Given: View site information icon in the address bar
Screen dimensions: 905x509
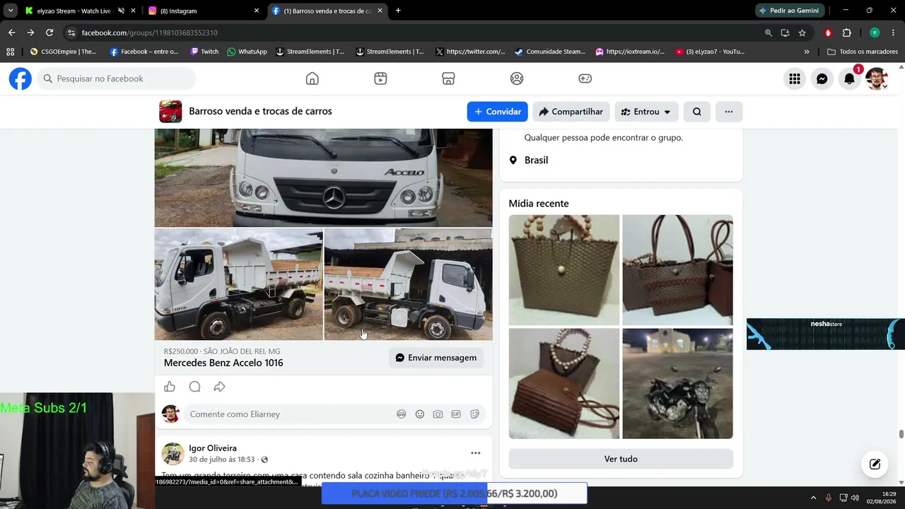Looking at the screenshot, I should [71, 33].
